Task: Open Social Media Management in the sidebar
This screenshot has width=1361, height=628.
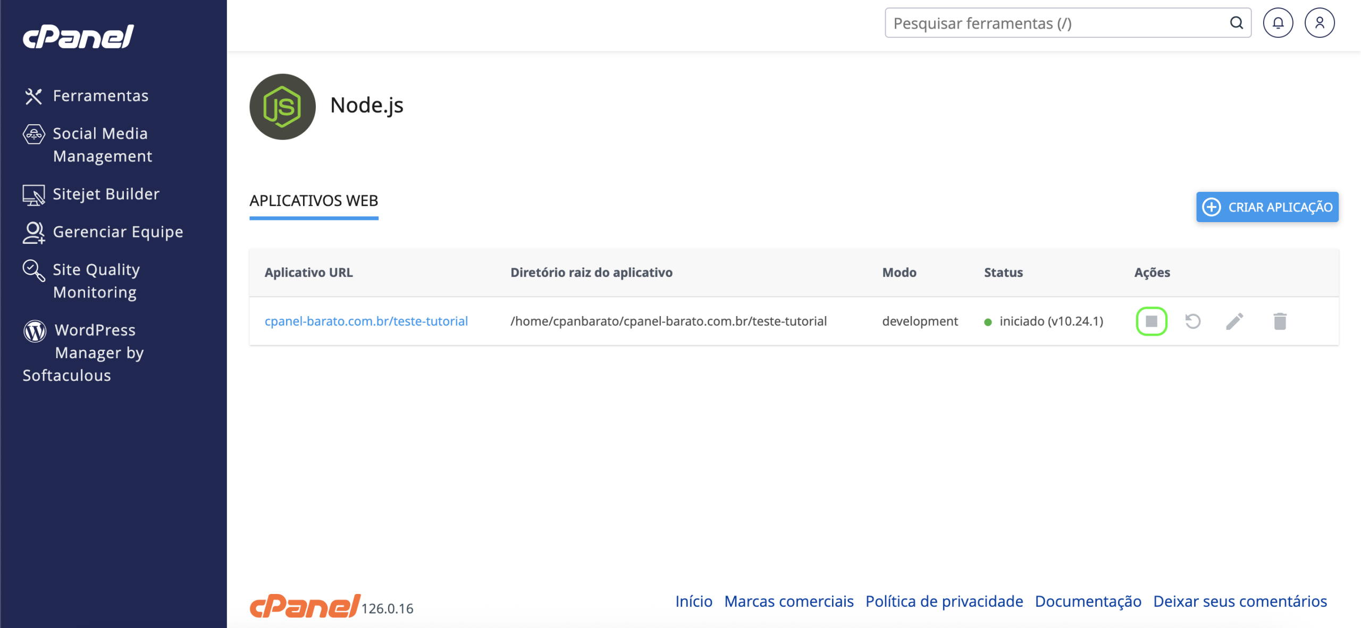Action: coord(102,145)
